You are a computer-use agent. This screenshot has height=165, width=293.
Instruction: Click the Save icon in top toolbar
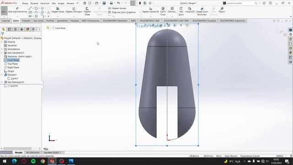coord(104,3)
